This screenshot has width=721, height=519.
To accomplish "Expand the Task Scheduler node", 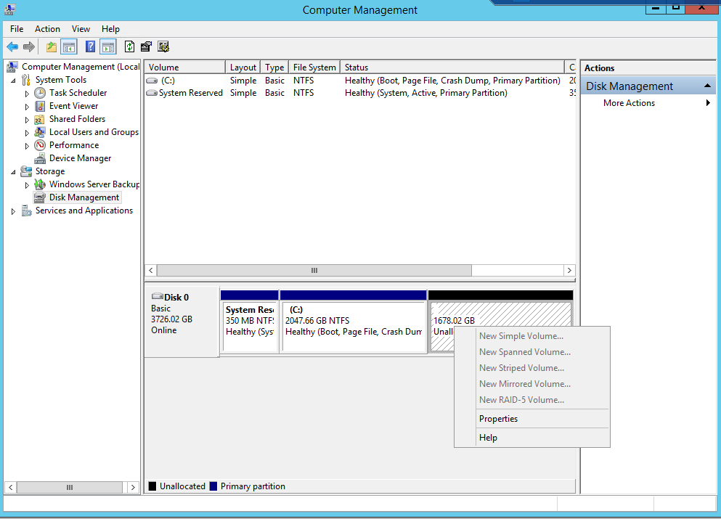I will coord(27,94).
